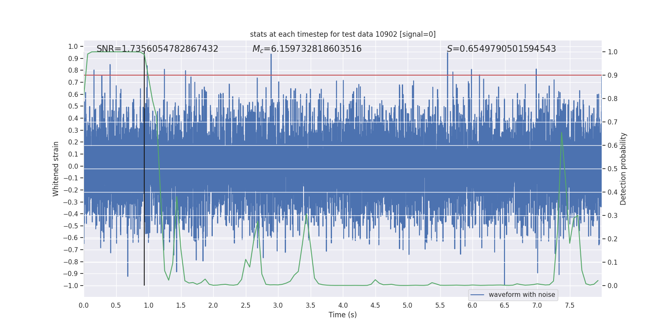Click the 0.6 tick on the Whitened strain axis

tap(73, 94)
